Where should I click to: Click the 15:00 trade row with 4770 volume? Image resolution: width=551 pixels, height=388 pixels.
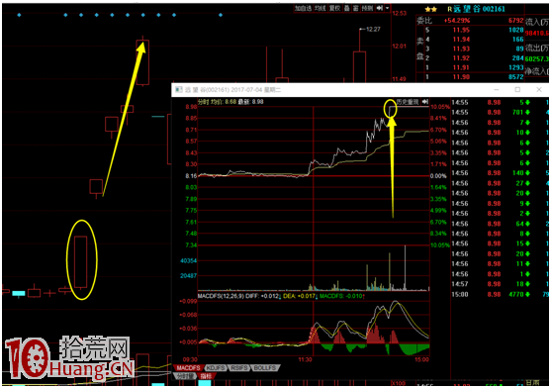point(499,294)
